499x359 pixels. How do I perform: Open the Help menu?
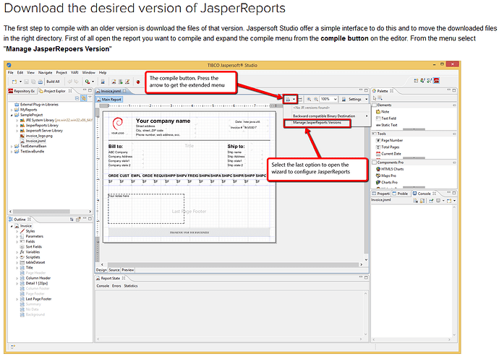point(103,72)
